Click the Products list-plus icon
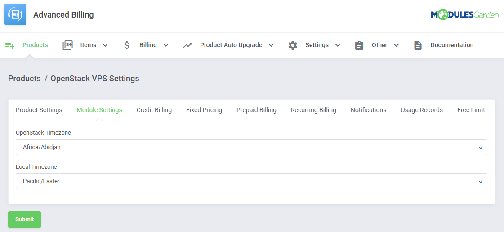The height and width of the screenshot is (232, 504). pyautogui.click(x=10, y=45)
